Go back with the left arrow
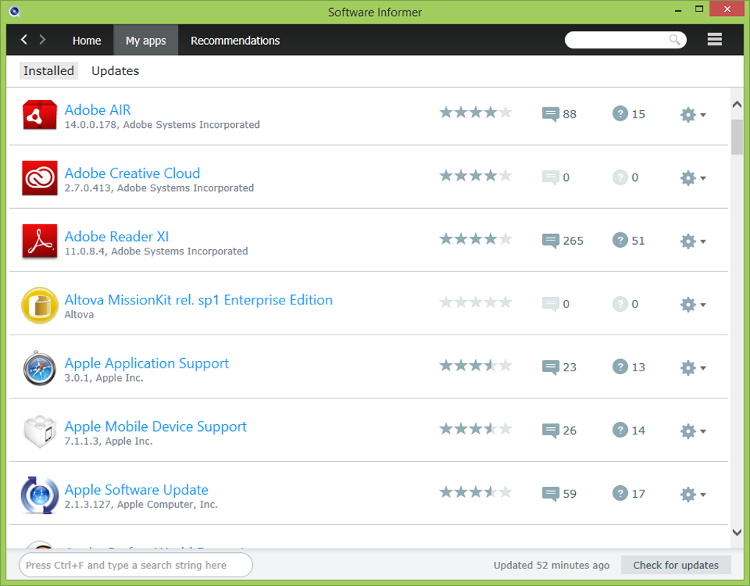This screenshot has height=586, width=750. click(x=24, y=39)
